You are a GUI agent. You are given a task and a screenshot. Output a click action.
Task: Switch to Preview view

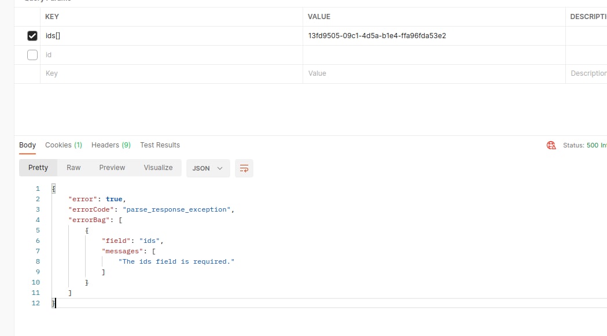click(112, 168)
